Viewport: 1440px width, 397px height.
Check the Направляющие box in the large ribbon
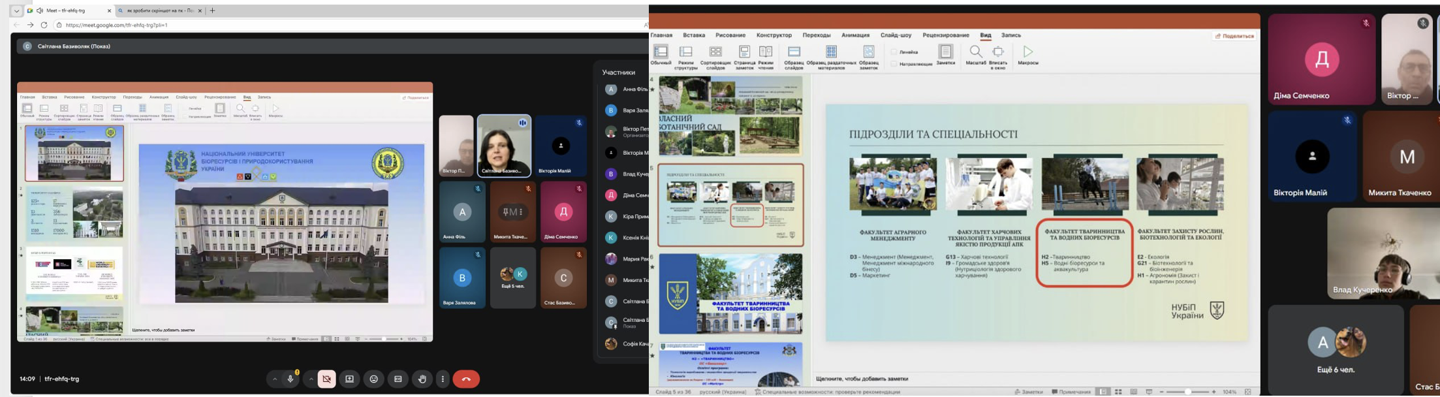pos(894,64)
